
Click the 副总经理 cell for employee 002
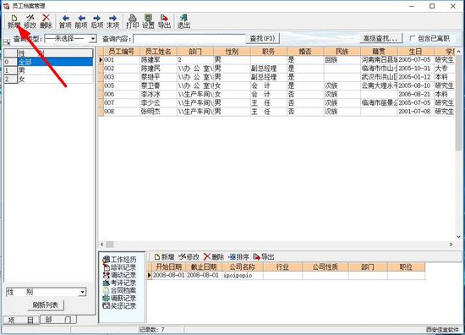pos(268,69)
